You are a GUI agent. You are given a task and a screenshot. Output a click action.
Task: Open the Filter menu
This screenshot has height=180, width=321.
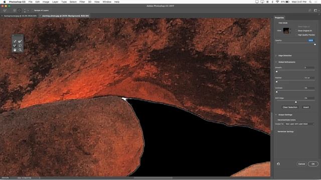[x=82, y=2]
